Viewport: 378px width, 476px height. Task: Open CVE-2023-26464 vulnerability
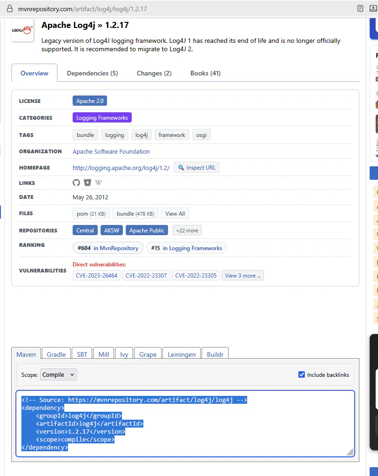96,275
